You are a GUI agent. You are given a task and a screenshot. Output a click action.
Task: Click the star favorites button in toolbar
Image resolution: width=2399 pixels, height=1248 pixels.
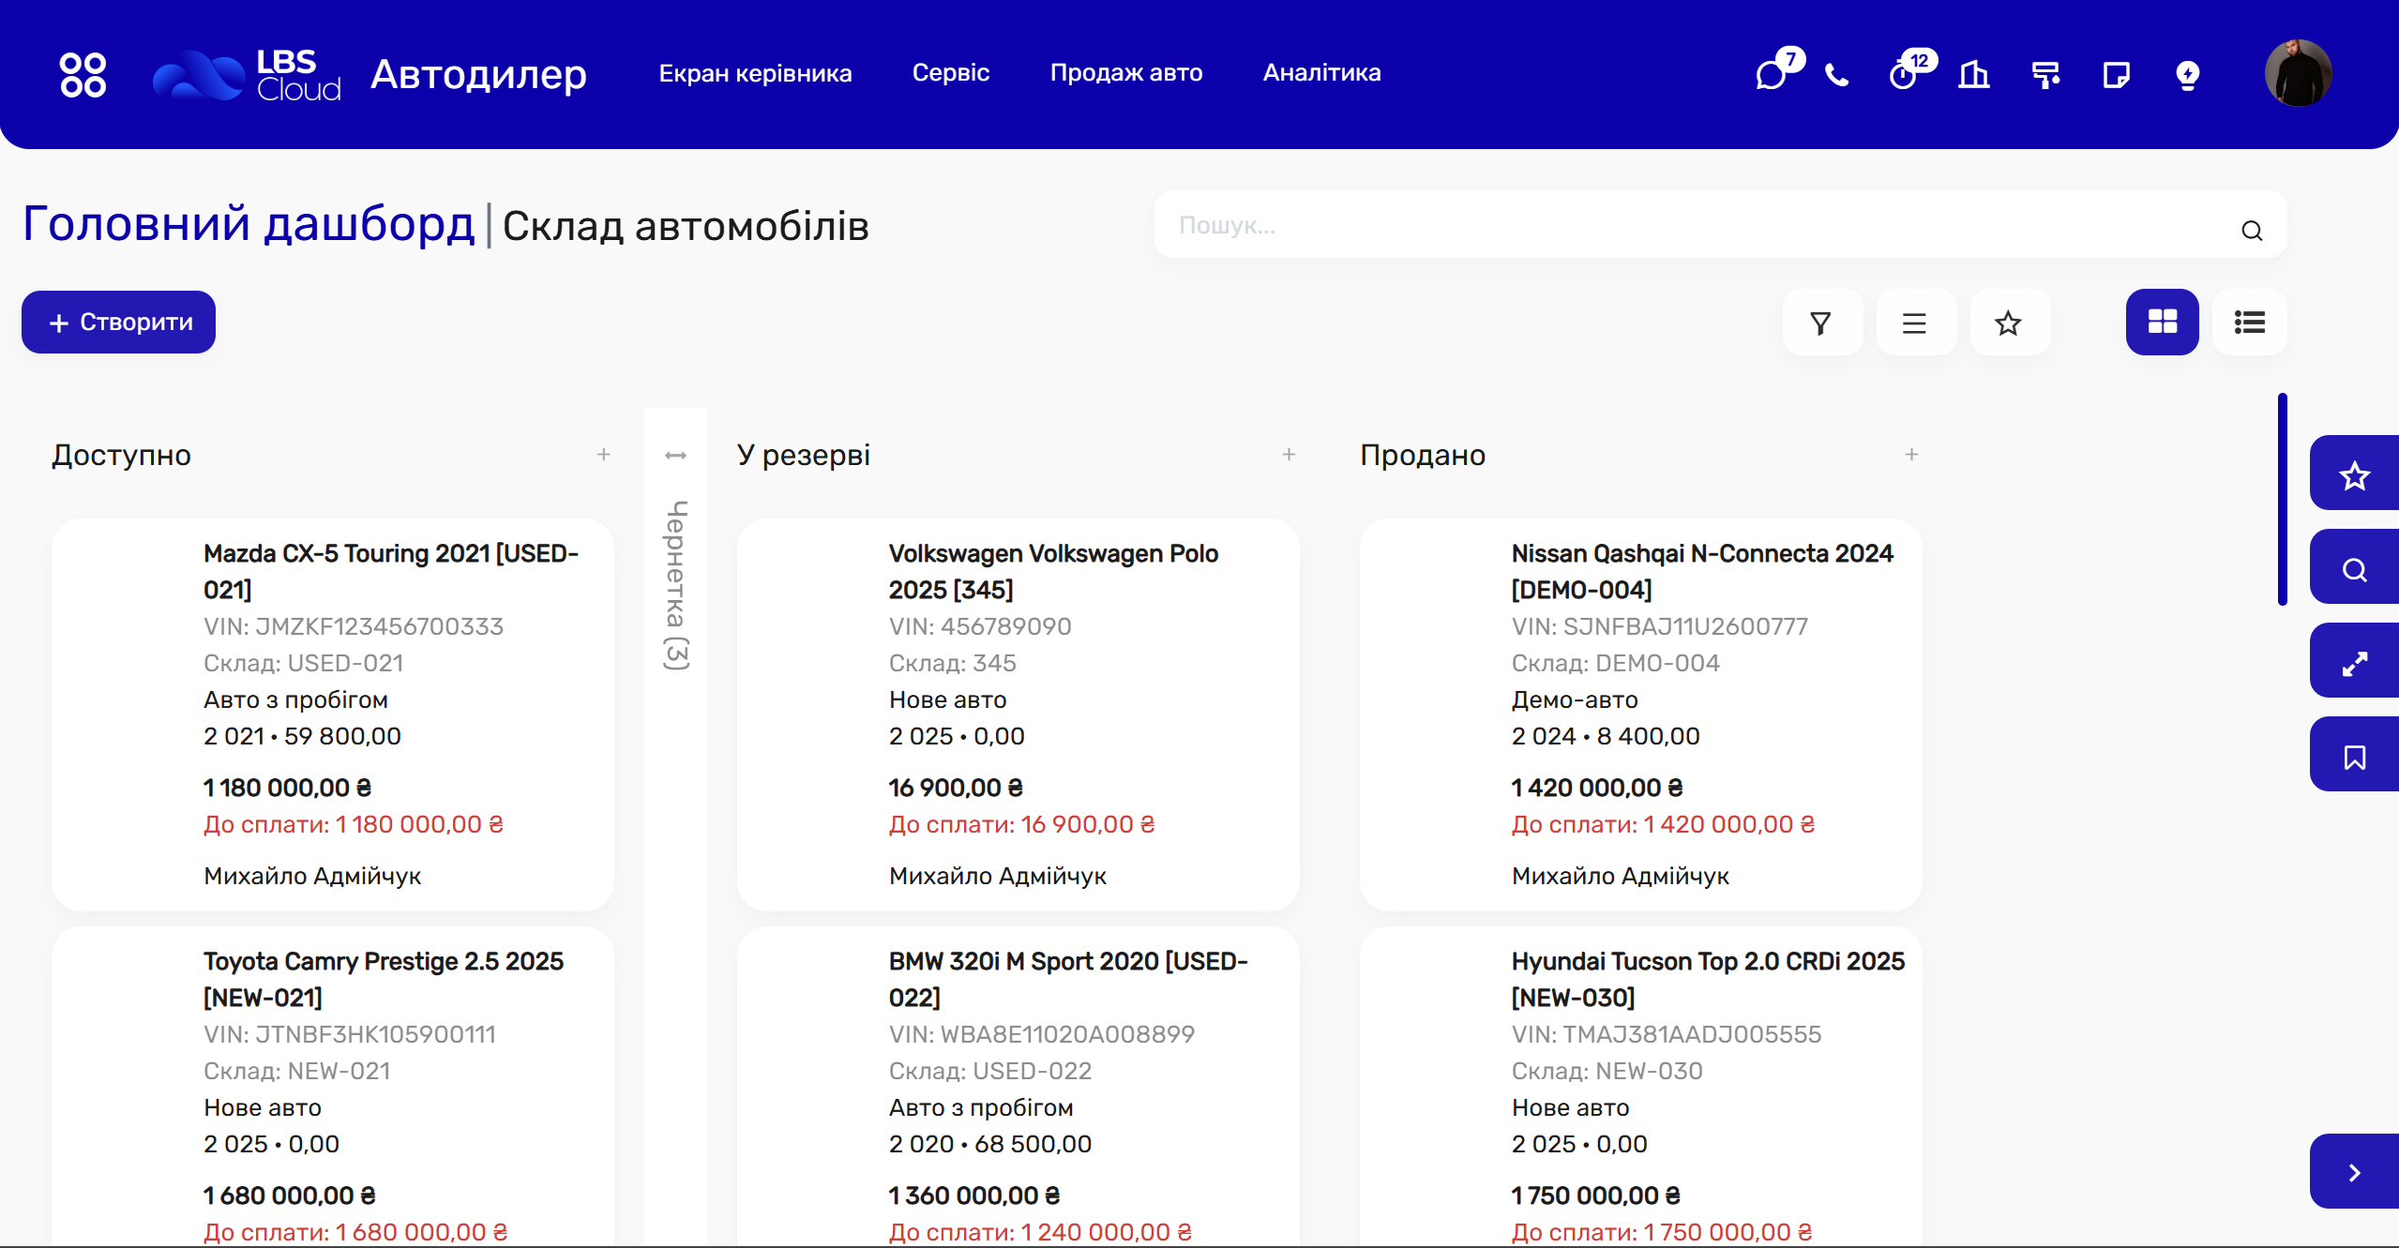(x=2009, y=323)
